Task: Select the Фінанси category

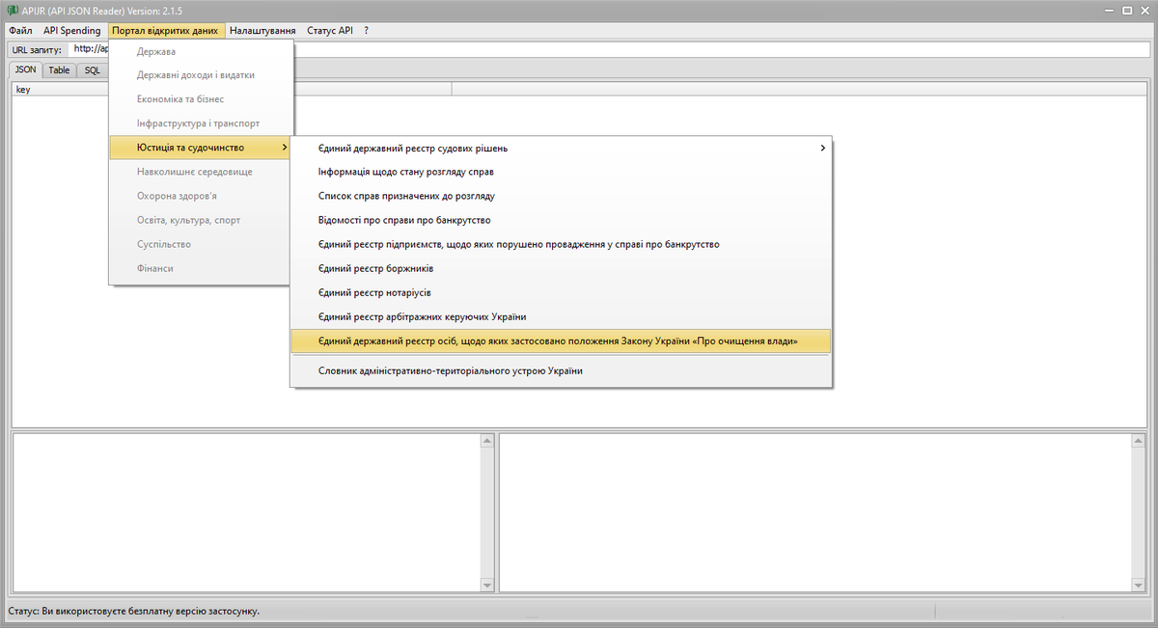Action: click(x=201, y=268)
